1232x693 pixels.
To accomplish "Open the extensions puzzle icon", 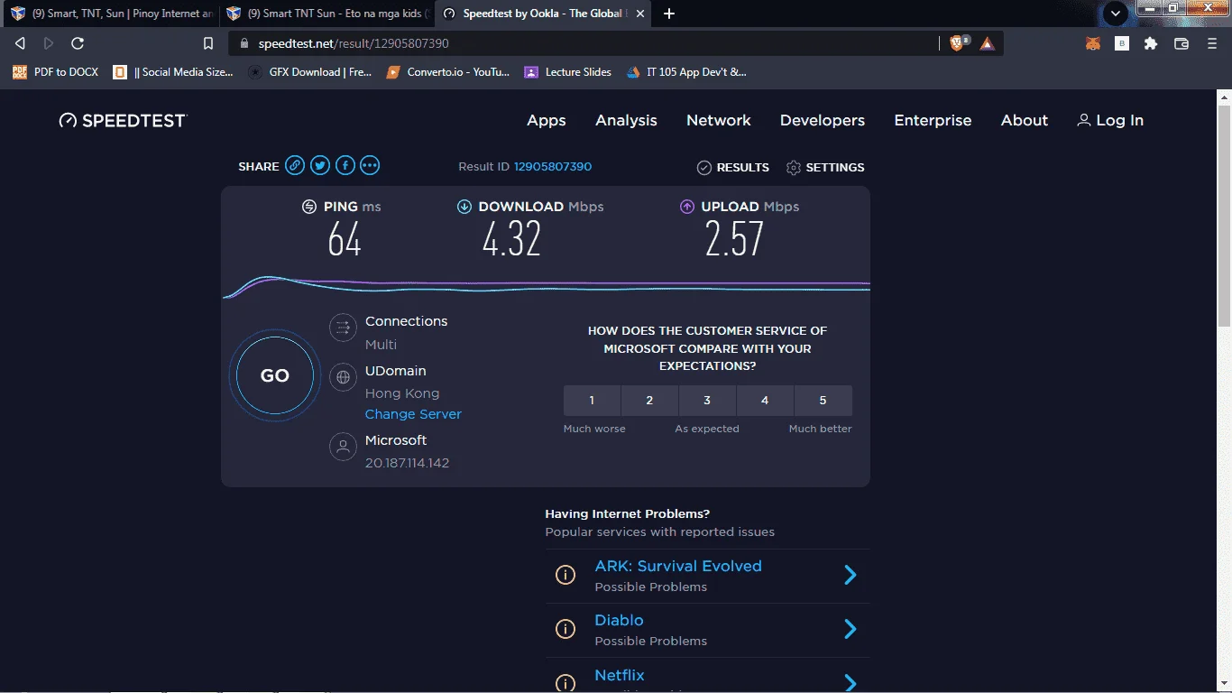I will coord(1151,43).
